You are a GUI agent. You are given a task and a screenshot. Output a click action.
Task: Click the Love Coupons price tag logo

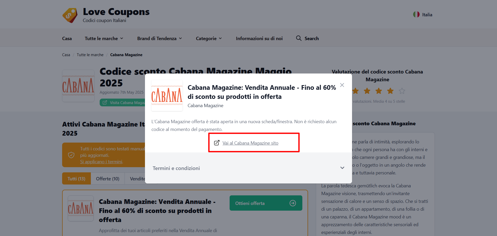click(70, 15)
